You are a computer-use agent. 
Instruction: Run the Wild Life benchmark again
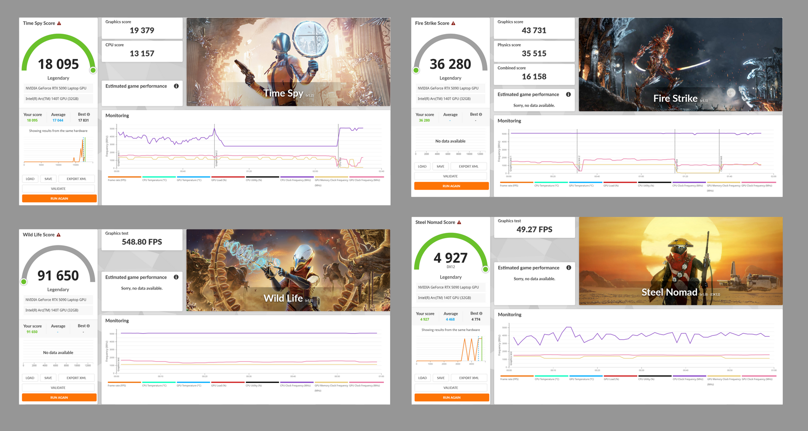59,398
